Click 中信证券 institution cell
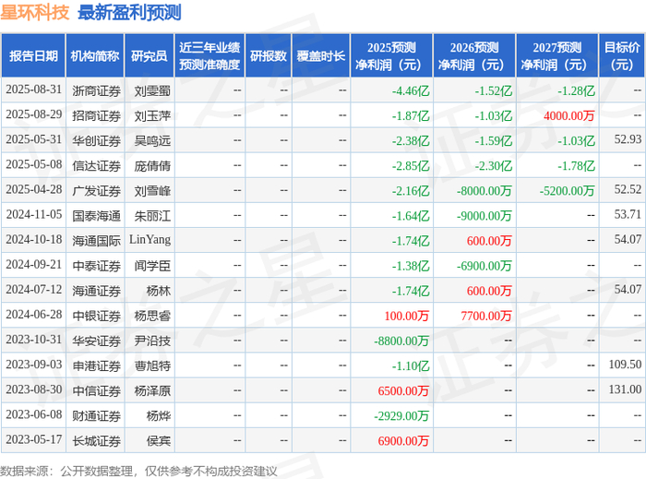This screenshot has height=479, width=646. [96, 391]
